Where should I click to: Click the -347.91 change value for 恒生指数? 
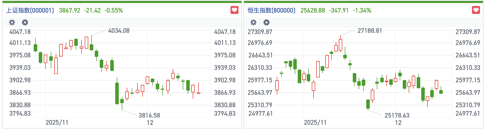point(339,10)
